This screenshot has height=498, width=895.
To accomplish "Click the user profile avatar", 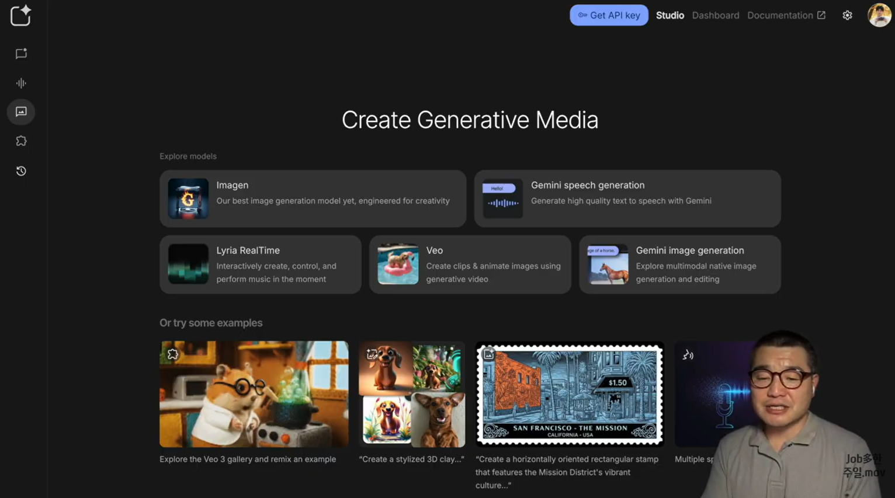I will (879, 15).
